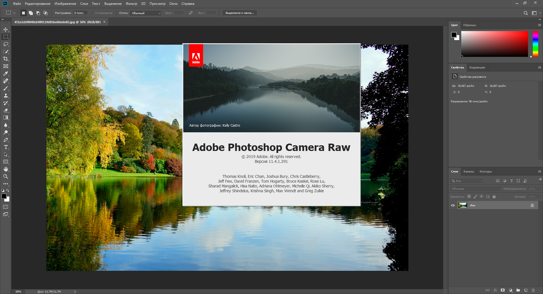Switch to the Коррекция tab
Image resolution: width=543 pixels, height=294 pixels.
tap(477, 68)
